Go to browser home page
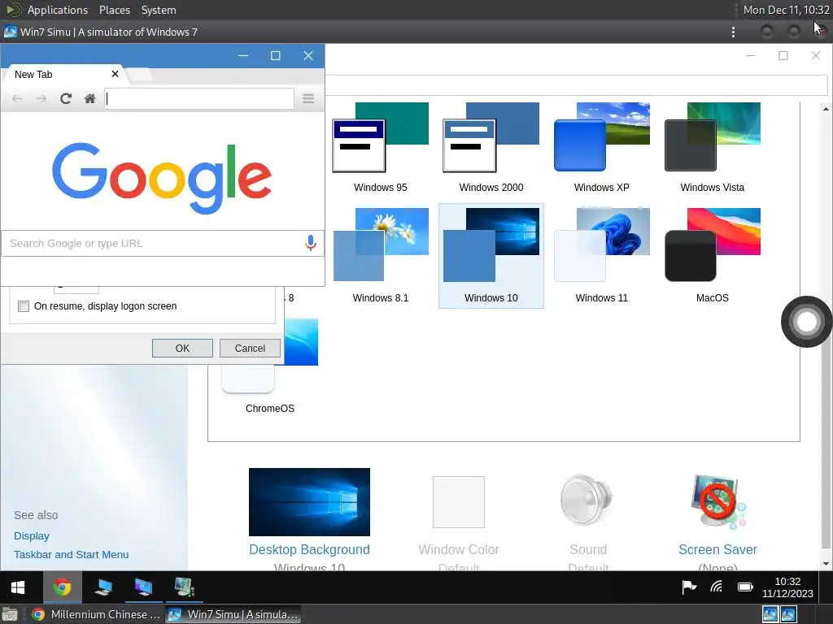The width and height of the screenshot is (833, 624). tap(89, 98)
